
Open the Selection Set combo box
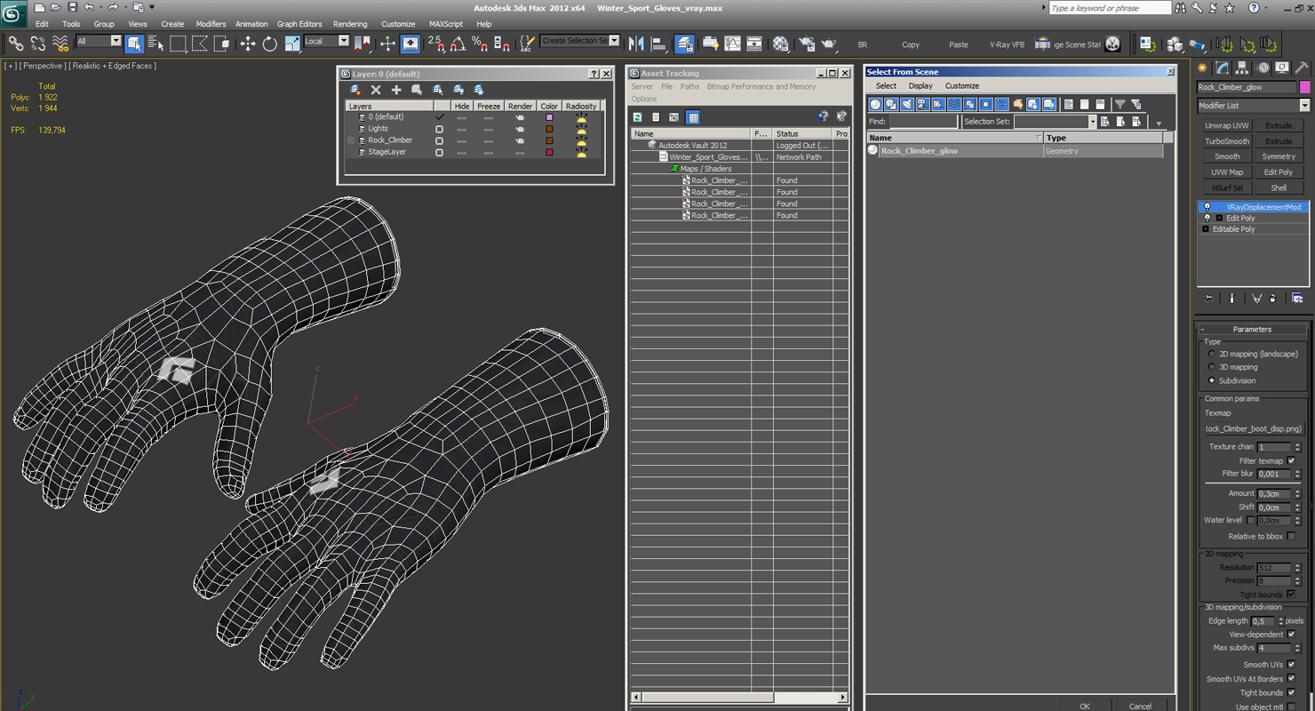(x=1055, y=122)
